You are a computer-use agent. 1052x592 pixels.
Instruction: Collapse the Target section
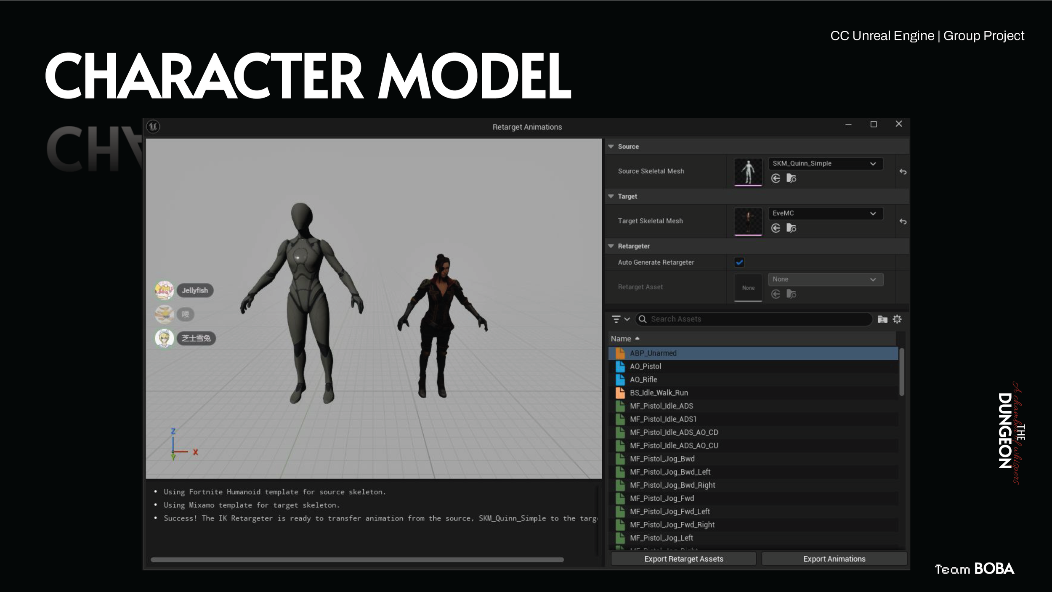pos(611,196)
